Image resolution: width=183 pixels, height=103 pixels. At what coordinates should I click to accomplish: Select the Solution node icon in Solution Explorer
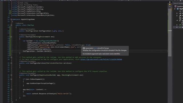175,6
